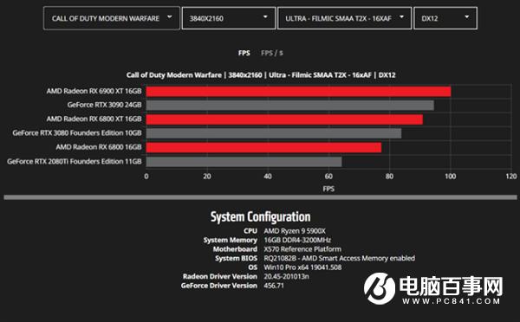Click the System Configuration heading
Image resolution: width=520 pixels, height=322 pixels.
[261, 217]
